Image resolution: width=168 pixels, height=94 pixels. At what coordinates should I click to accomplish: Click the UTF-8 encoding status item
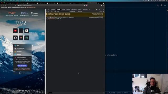126,93
